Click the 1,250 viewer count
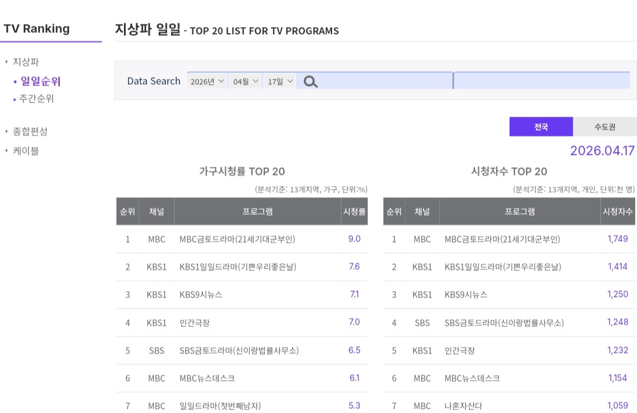The height and width of the screenshot is (413, 637). [618, 294]
